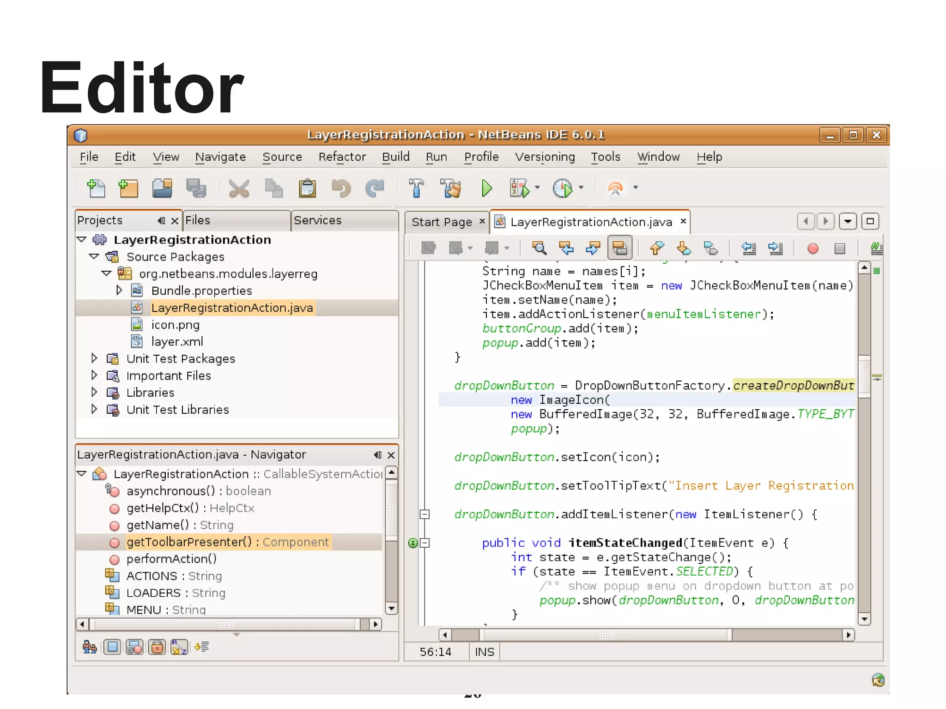Select layer.xml in Projects tree
This screenshot has width=946, height=709.
(x=177, y=341)
